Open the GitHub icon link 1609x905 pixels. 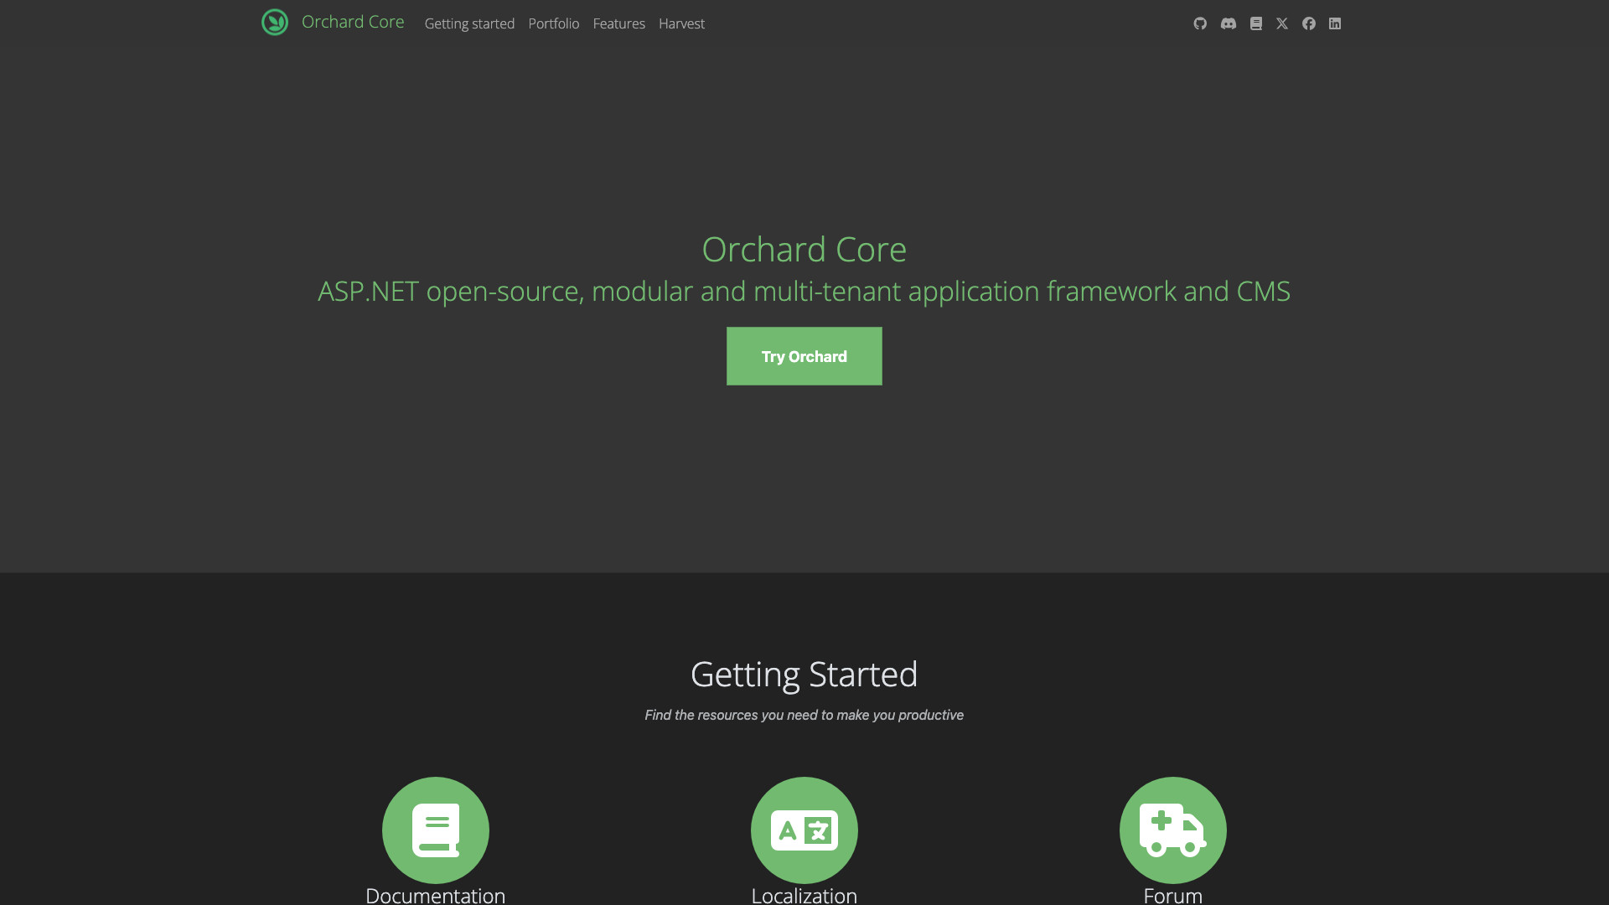point(1200,23)
